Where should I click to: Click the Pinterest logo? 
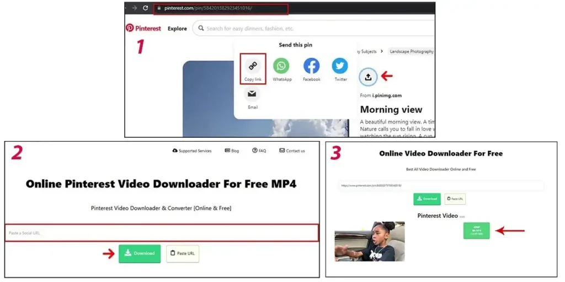[x=143, y=28]
